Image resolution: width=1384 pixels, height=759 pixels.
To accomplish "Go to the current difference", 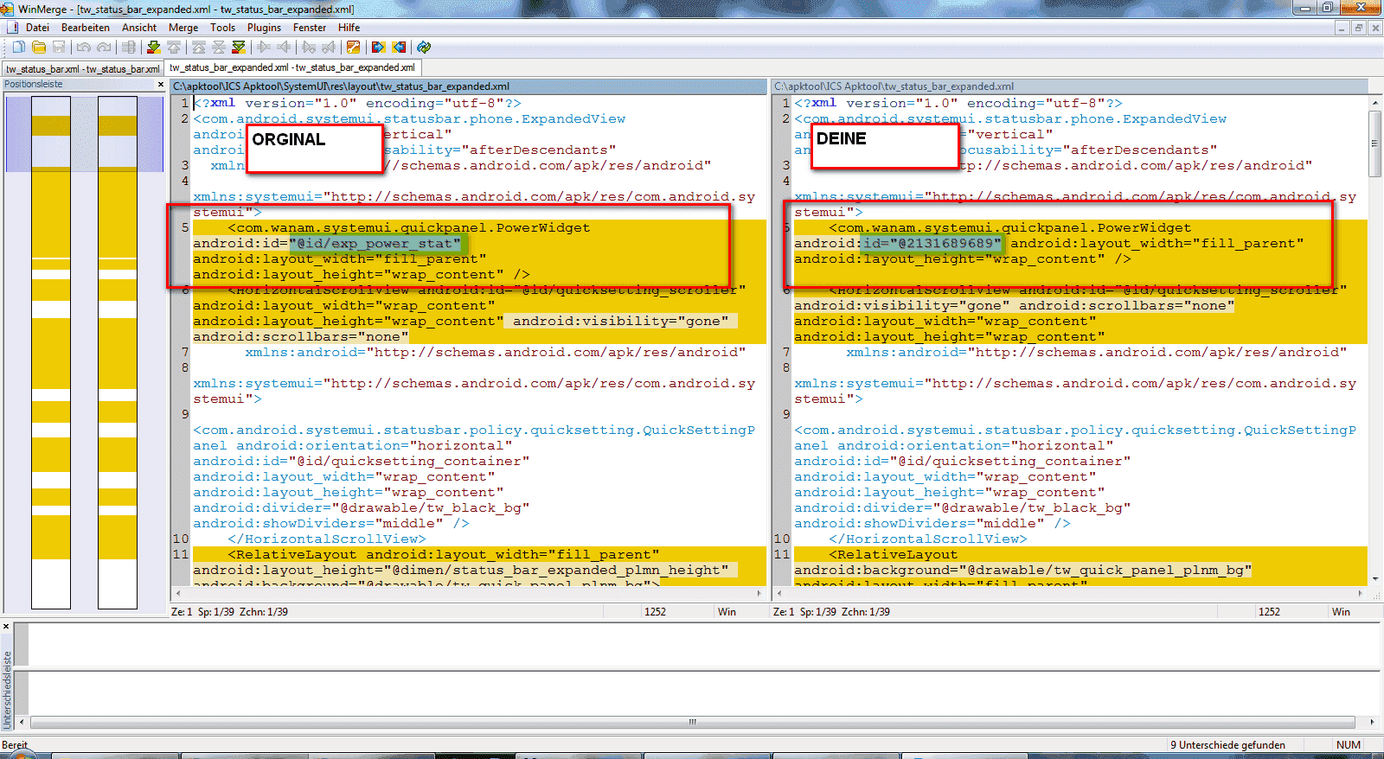I will 219,47.
